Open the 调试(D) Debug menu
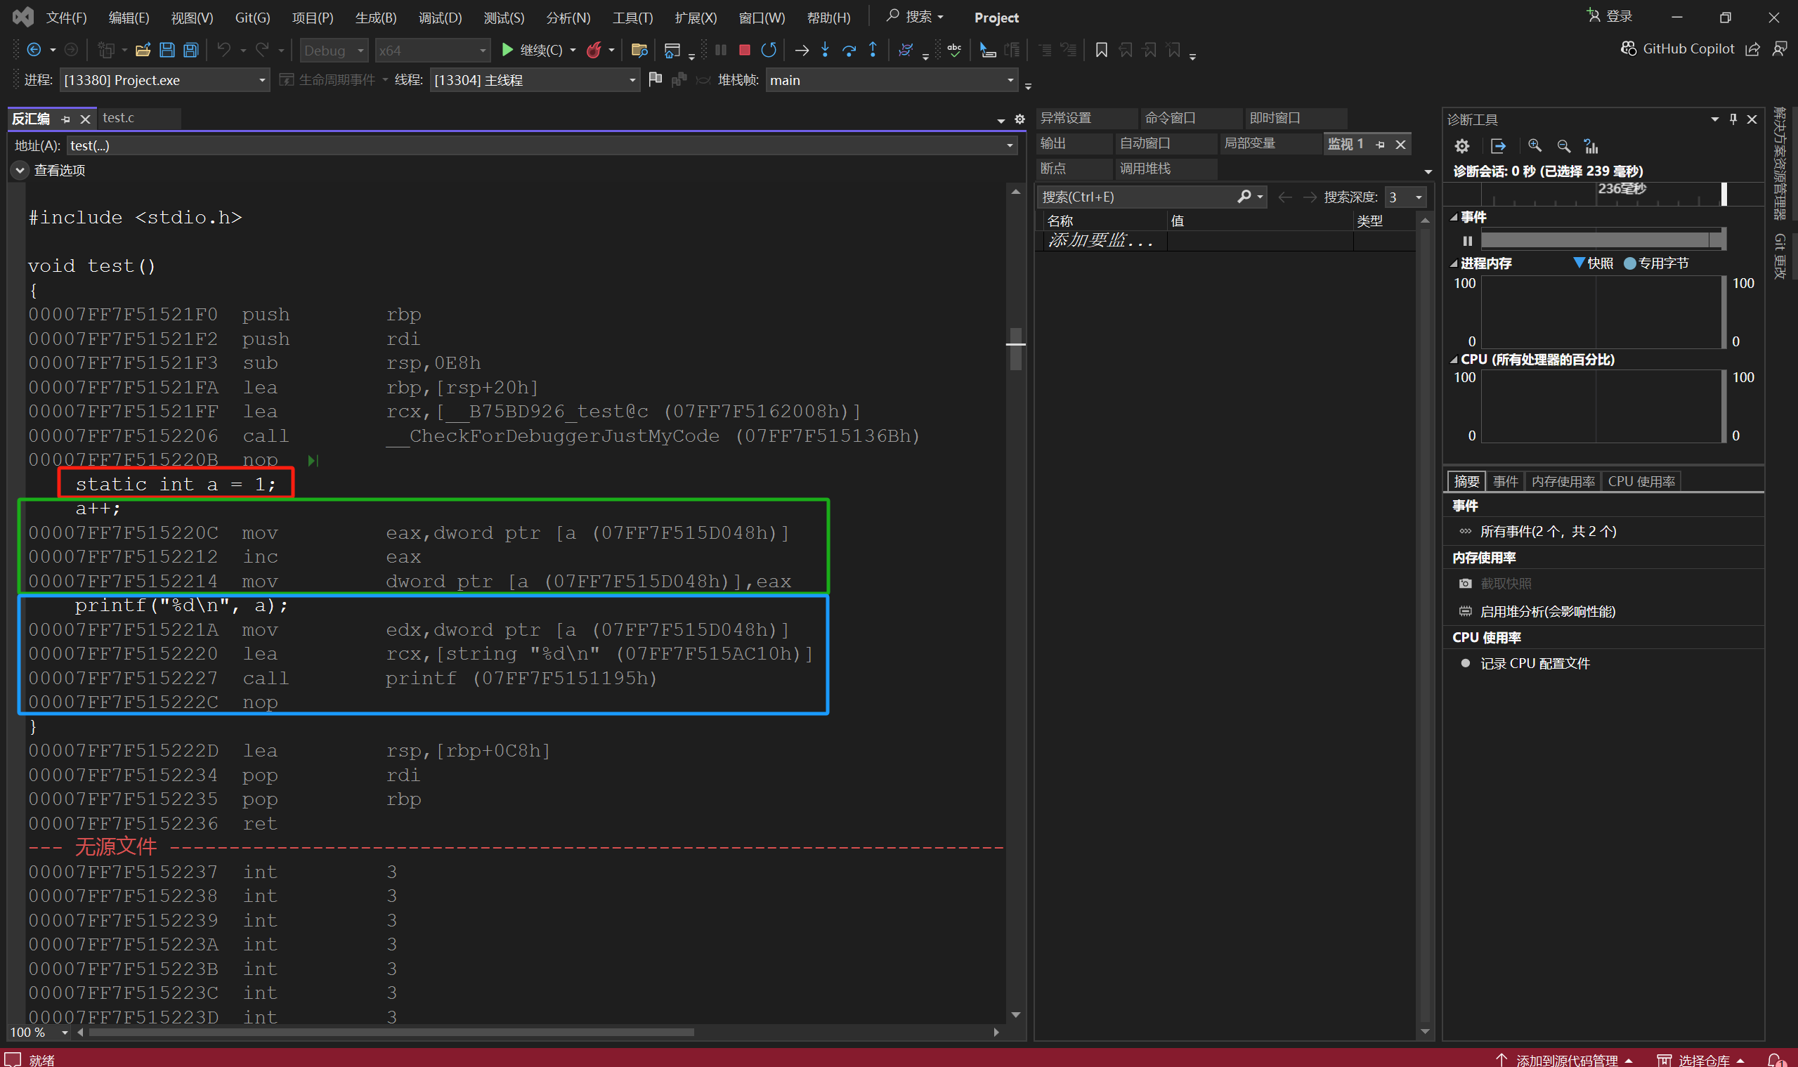Viewport: 1798px width, 1067px height. coord(439,18)
